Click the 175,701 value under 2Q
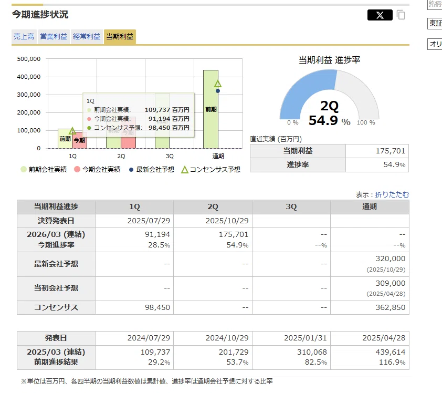The height and width of the screenshot is (393, 442). [234, 234]
